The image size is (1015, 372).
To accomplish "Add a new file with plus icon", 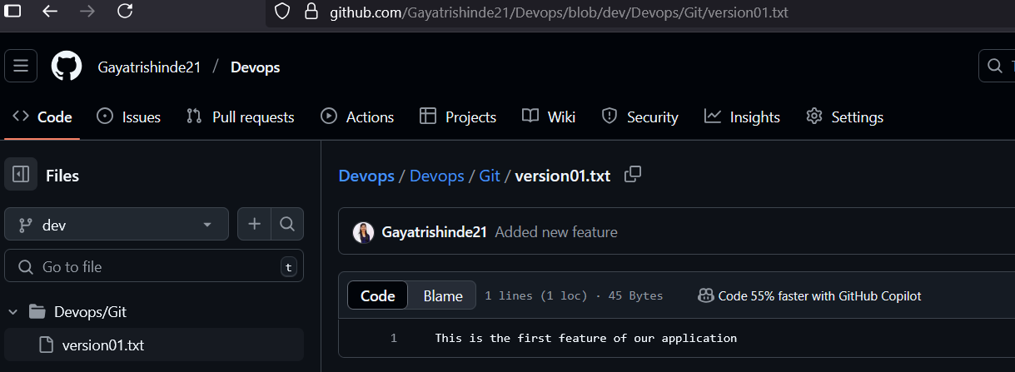I will [254, 224].
